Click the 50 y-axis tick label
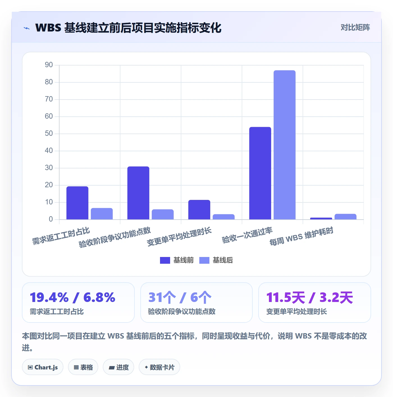Viewport: 393px width, 397px height. coord(49,134)
